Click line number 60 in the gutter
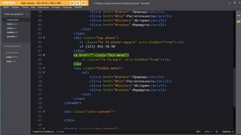The width and height of the screenshot is (241, 135). [40, 107]
